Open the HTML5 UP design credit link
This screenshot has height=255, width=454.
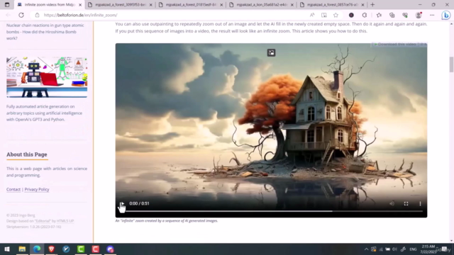[x=65, y=221]
